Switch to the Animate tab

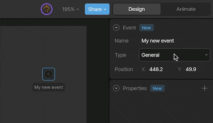(x=186, y=9)
